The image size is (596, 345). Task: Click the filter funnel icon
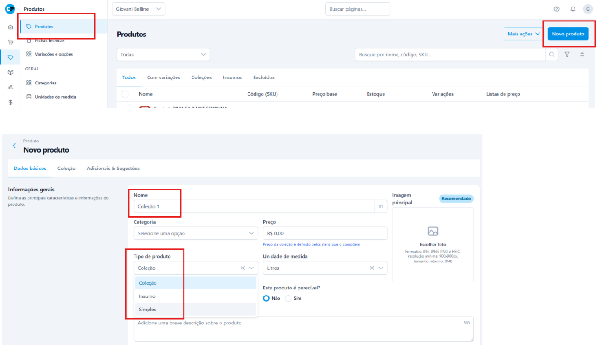tap(567, 55)
